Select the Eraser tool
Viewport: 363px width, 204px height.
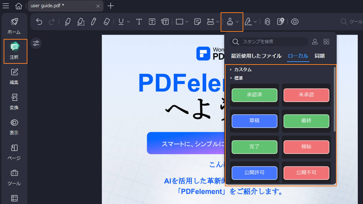(106, 22)
